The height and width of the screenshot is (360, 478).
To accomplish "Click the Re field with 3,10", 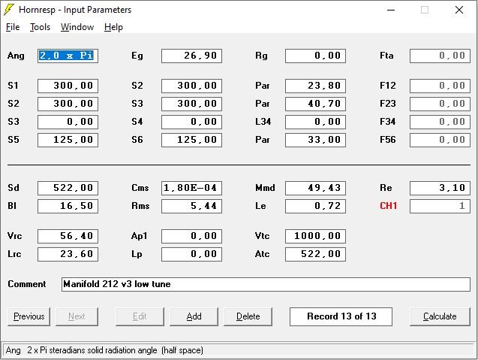I will pos(440,188).
